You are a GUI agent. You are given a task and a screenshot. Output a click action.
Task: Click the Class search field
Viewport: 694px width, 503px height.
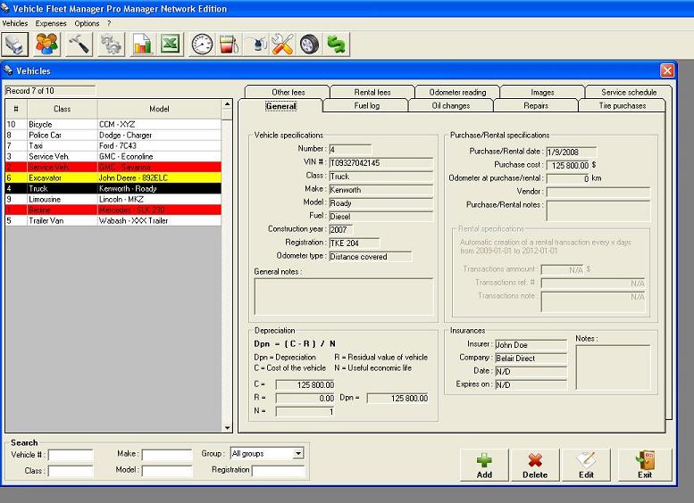pos(71,471)
